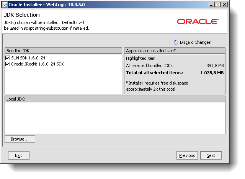The width and height of the screenshot is (245, 179).
Task: Uncheck the Oracle JRockit 1.6.0_24 SDK checkbox
Action: point(8,64)
